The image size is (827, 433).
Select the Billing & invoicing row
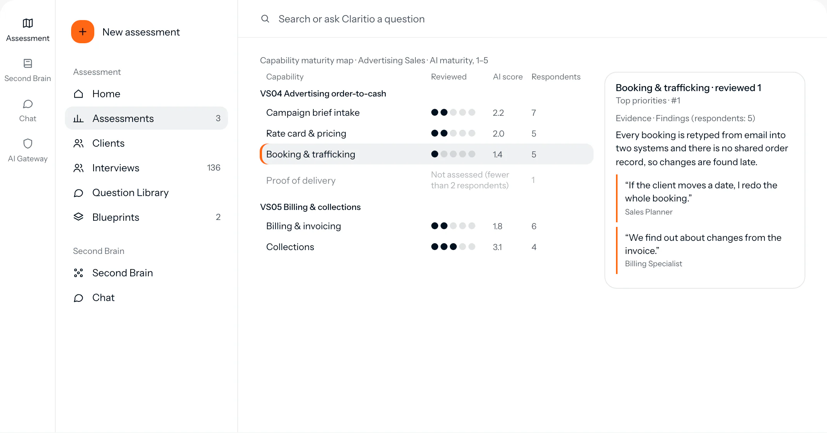coord(427,226)
